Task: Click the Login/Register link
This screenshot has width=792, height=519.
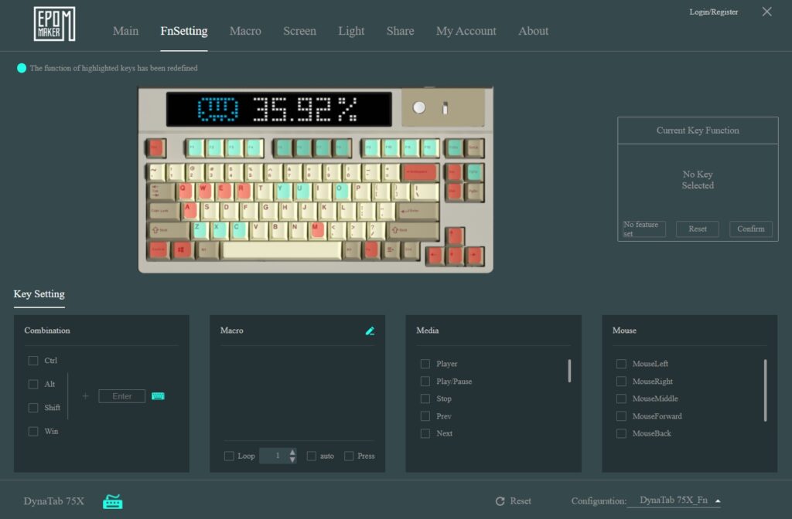Action: [713, 12]
